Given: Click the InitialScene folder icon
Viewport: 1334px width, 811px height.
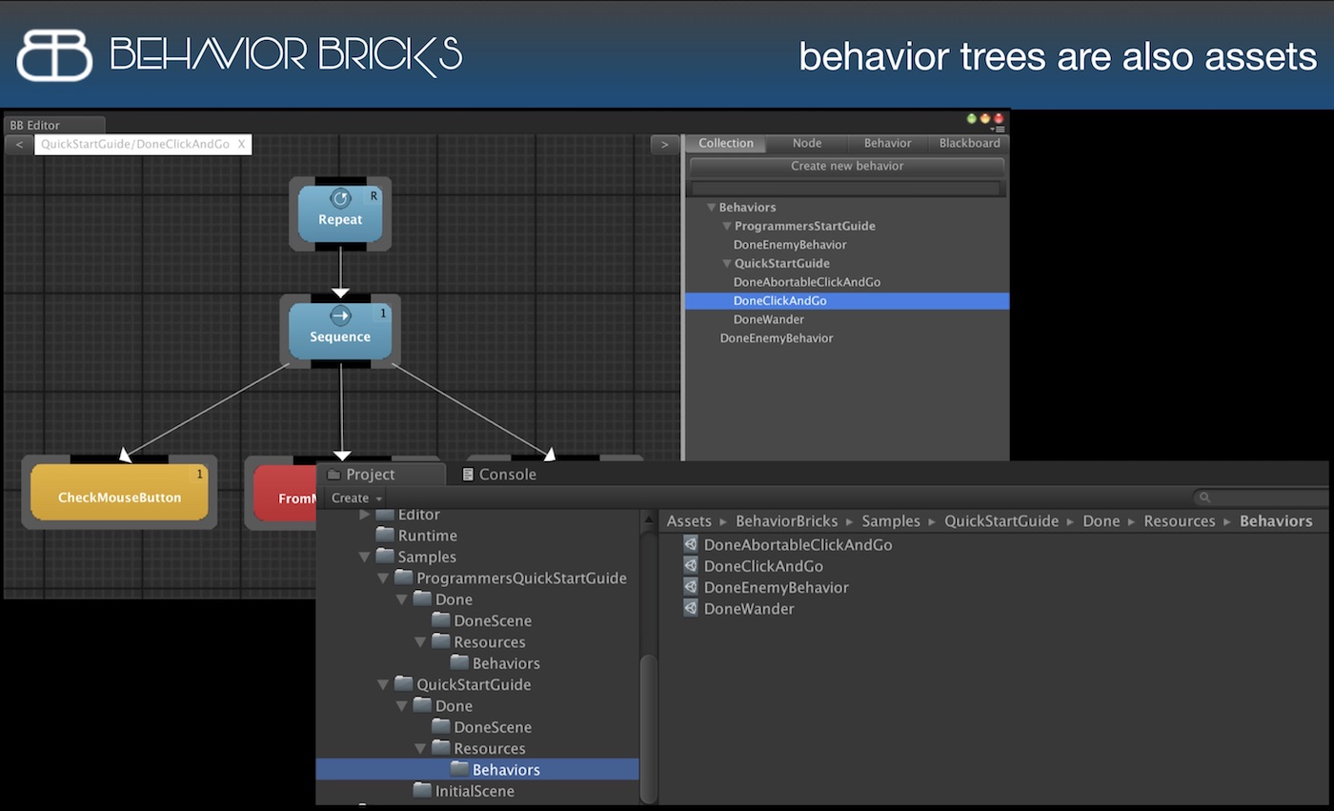Looking at the screenshot, I should (422, 790).
